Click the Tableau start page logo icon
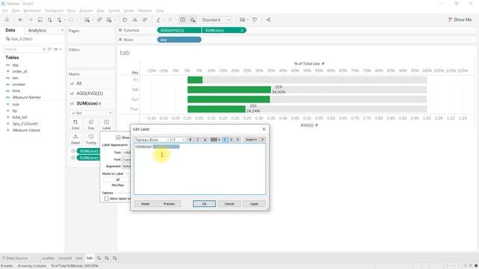This screenshot has width=479, height=269. [7, 20]
